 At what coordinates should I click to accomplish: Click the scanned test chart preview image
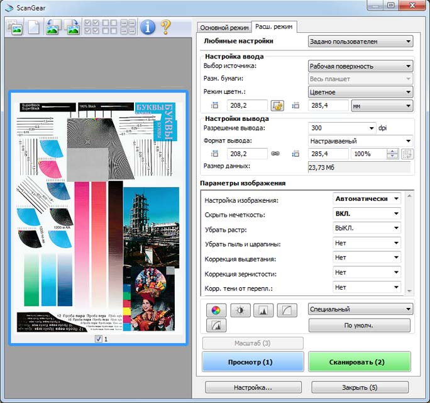coord(97,217)
